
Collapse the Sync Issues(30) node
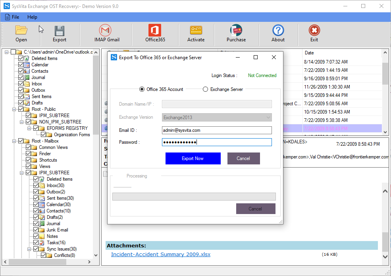pyautogui.click(x=29, y=249)
